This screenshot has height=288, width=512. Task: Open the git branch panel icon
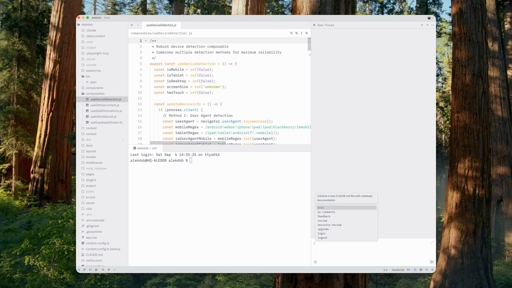[x=85, y=270]
